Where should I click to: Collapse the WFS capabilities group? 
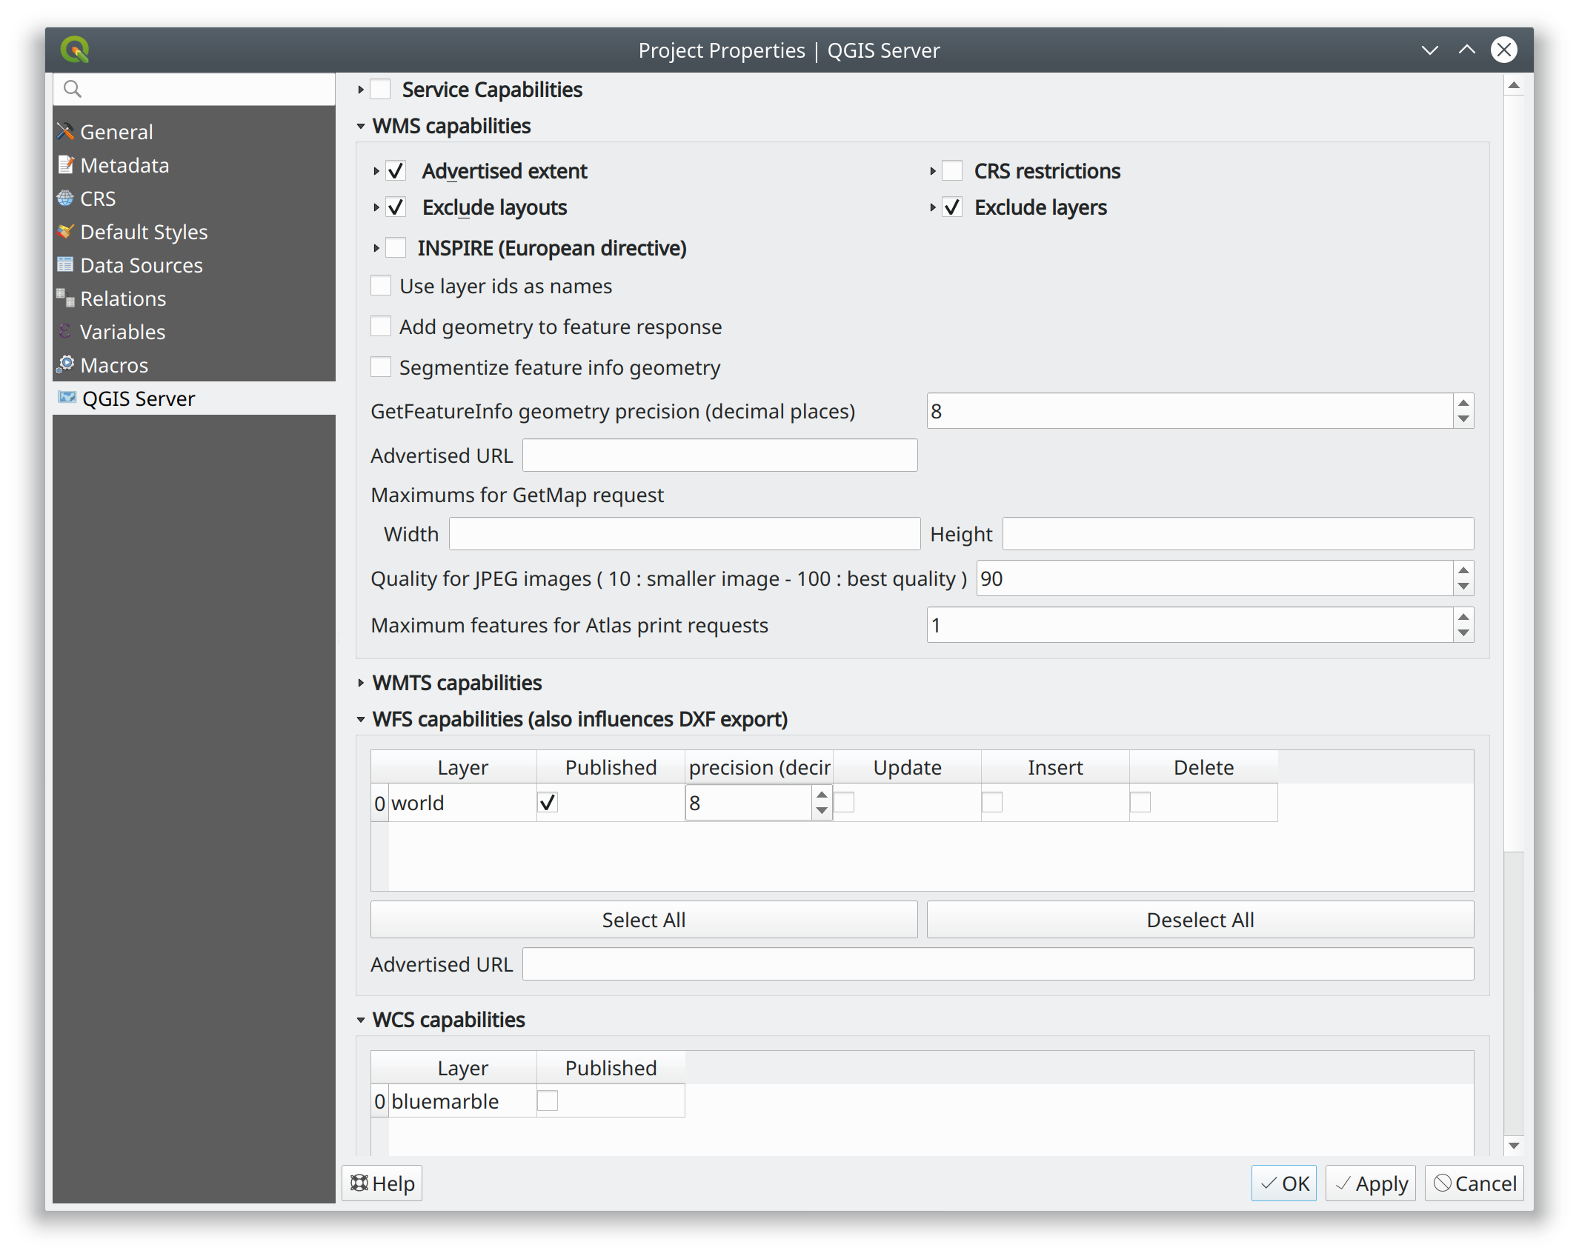(x=361, y=719)
